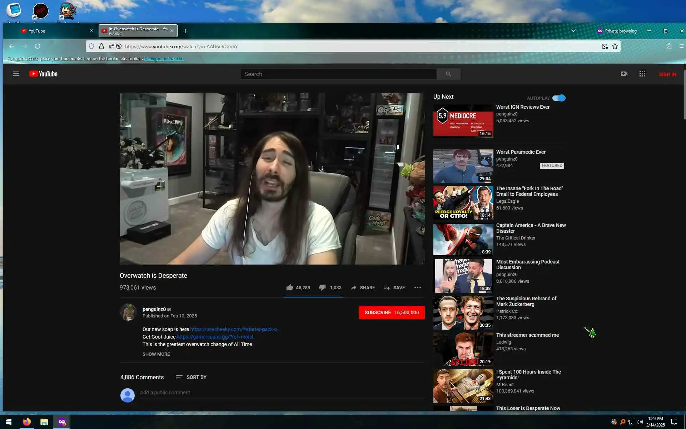Open the gamersupps.gg link in description
Screen dimensions: 686x429
click(215, 337)
